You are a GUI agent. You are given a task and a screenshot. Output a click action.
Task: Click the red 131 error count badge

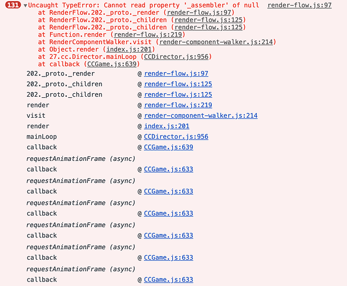(14, 5)
